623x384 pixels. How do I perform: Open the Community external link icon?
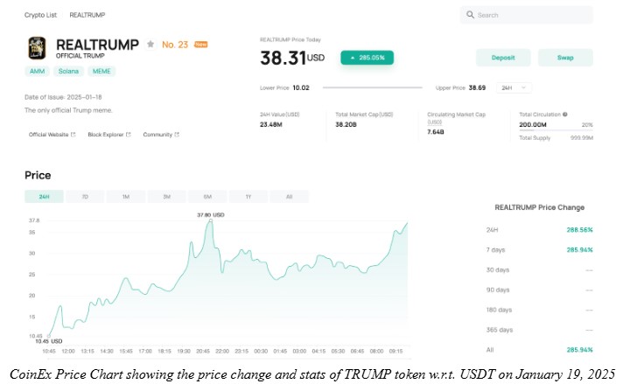(177, 135)
